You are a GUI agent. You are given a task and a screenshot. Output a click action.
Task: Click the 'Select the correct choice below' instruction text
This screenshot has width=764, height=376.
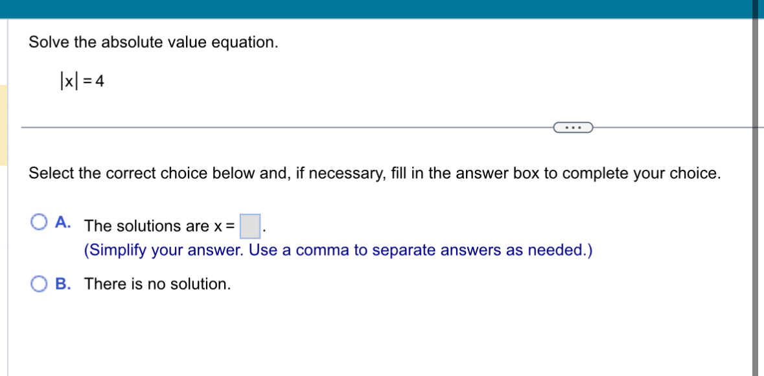point(375,173)
